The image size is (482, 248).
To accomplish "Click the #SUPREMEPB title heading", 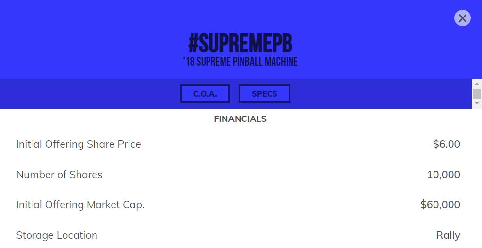I will click(x=240, y=44).
